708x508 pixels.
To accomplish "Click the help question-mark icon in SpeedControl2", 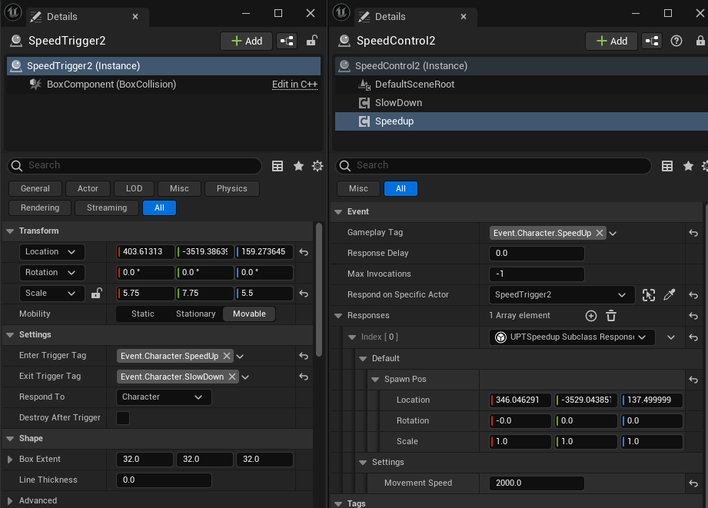I will 675,41.
